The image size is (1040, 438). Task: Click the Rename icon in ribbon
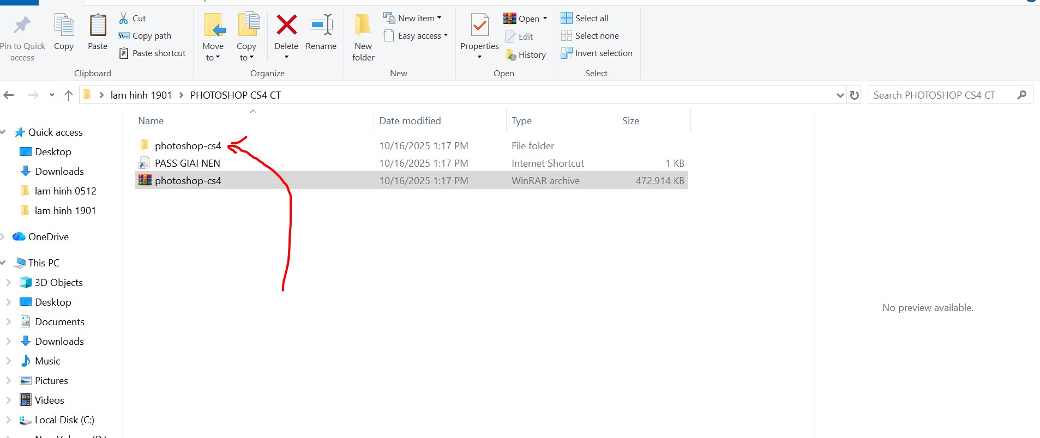pos(321,25)
